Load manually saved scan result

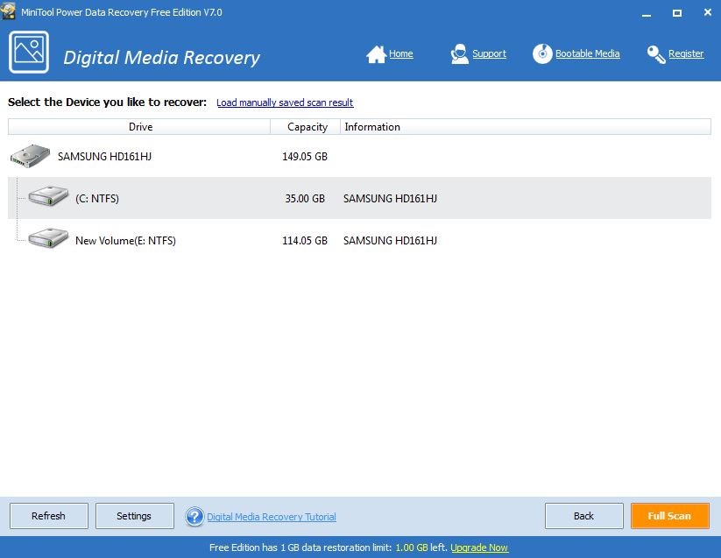tap(285, 102)
